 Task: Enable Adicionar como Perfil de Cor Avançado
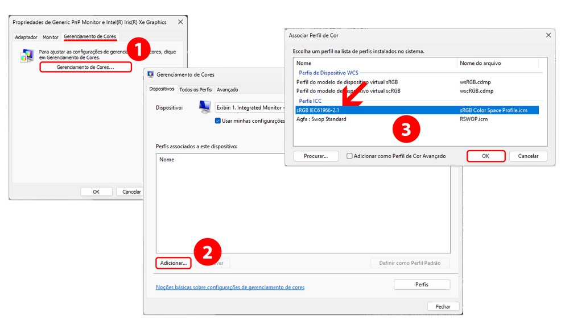click(350, 156)
